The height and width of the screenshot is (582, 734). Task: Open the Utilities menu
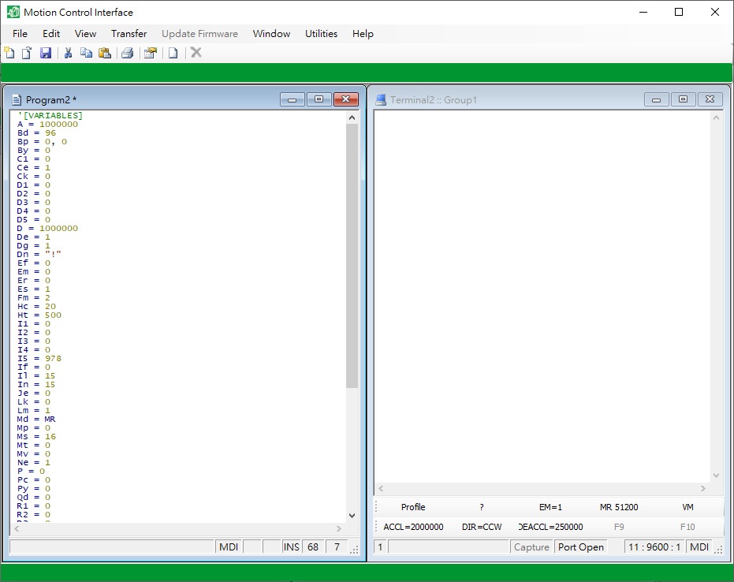coord(321,34)
